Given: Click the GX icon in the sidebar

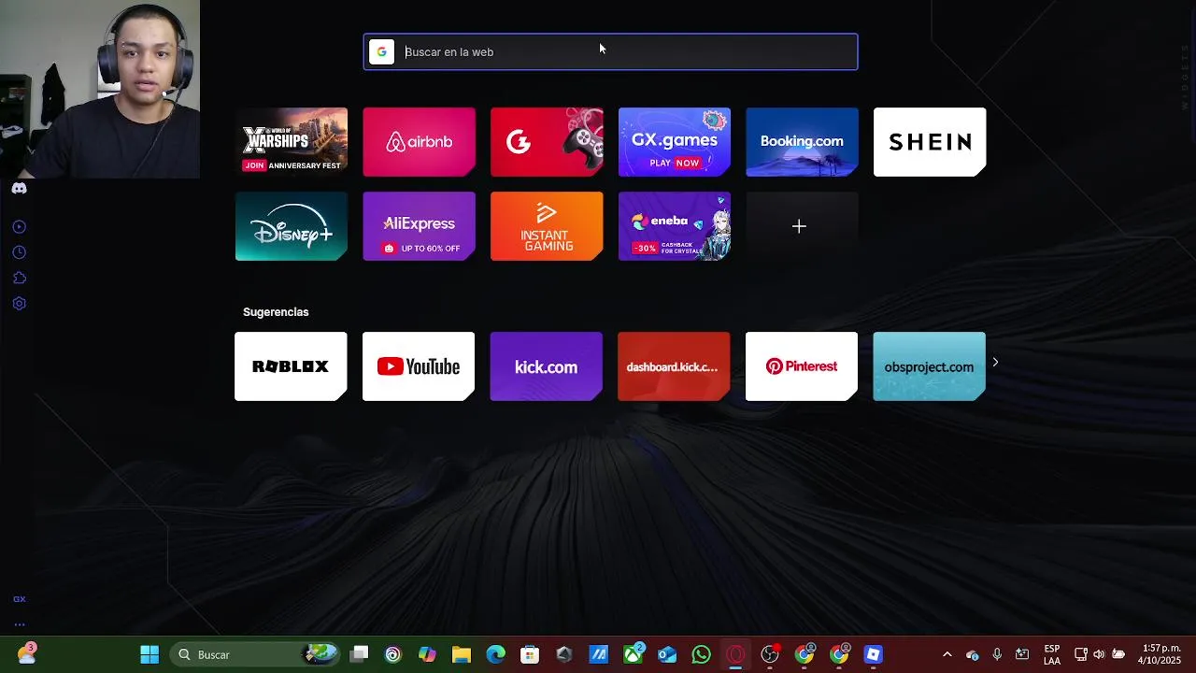Looking at the screenshot, I should [19, 599].
